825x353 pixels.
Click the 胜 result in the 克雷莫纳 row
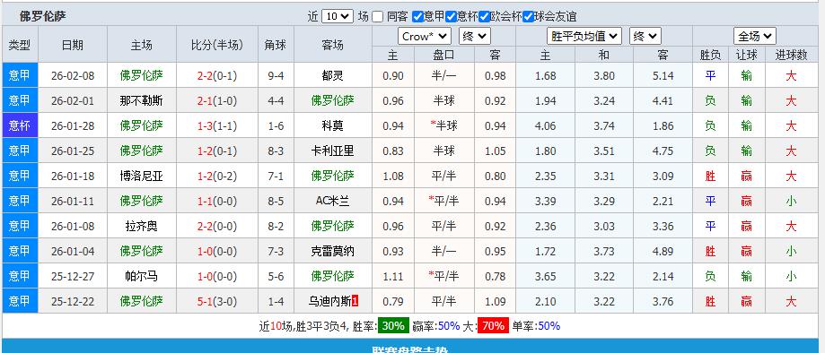pyautogui.click(x=710, y=251)
